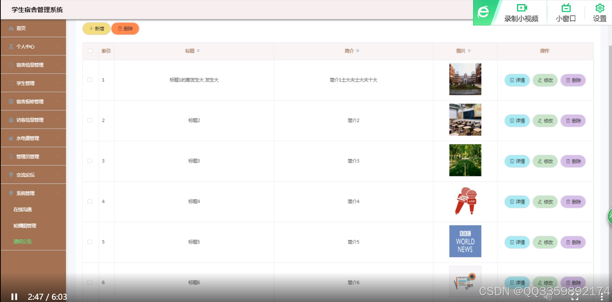The height and width of the screenshot is (302, 612).
Task: Open 在线沟通 submenu item
Action: coord(23,209)
